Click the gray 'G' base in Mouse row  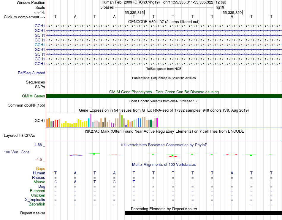click(114, 182)
